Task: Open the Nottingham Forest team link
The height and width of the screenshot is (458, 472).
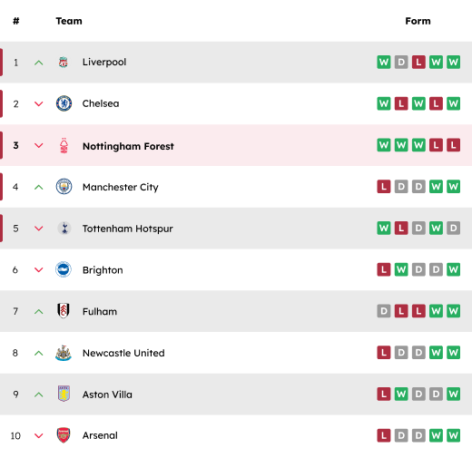Action: point(128,146)
